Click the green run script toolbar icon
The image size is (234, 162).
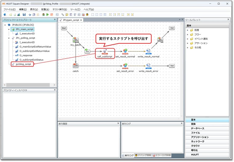pyautogui.click(x=47, y=14)
